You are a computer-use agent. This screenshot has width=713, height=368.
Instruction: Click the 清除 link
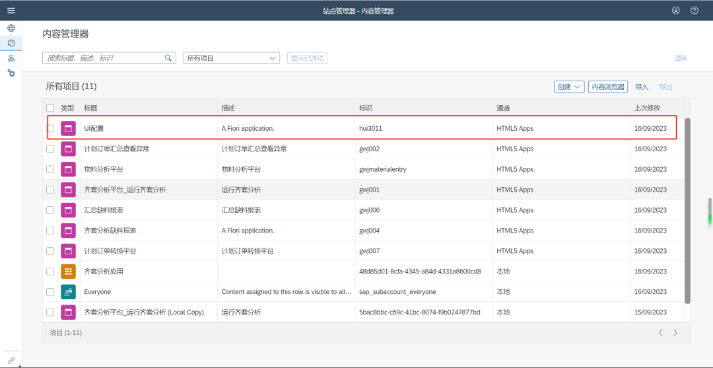(681, 58)
